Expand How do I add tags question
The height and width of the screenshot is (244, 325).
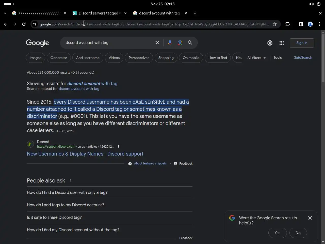(x=110, y=205)
